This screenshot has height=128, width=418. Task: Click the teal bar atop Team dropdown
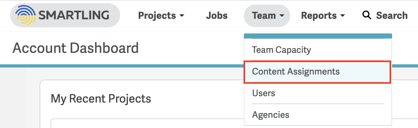tap(318, 36)
